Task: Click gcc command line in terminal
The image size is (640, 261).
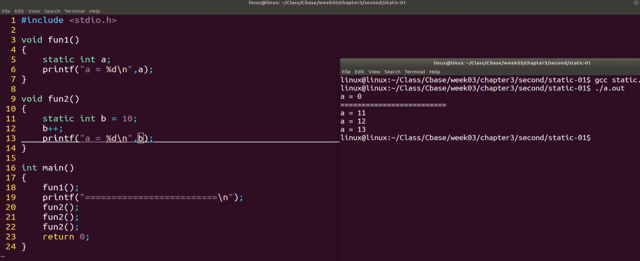Action: (x=490, y=80)
